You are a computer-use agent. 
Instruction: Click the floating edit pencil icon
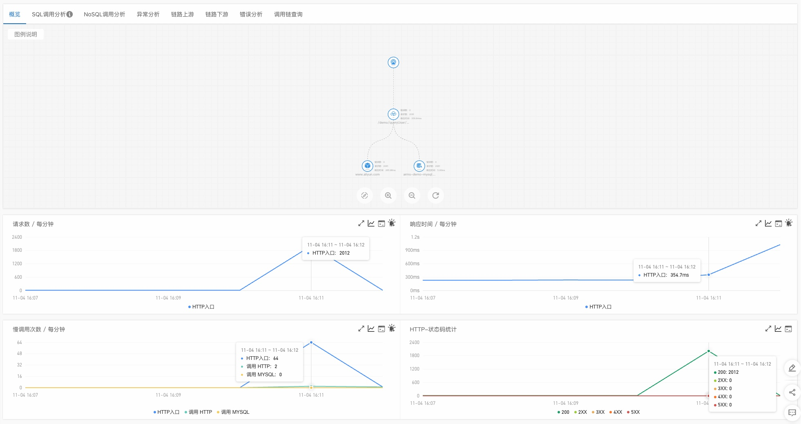coord(792,368)
